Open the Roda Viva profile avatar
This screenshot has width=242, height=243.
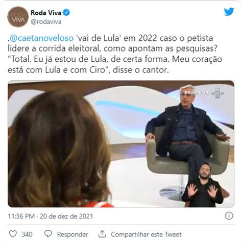18,17
